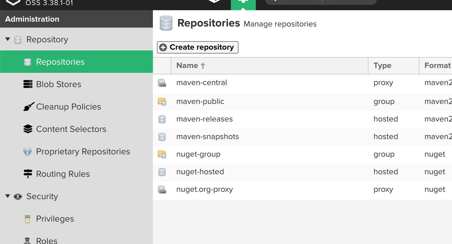Sort by the Format column header

tap(436, 66)
